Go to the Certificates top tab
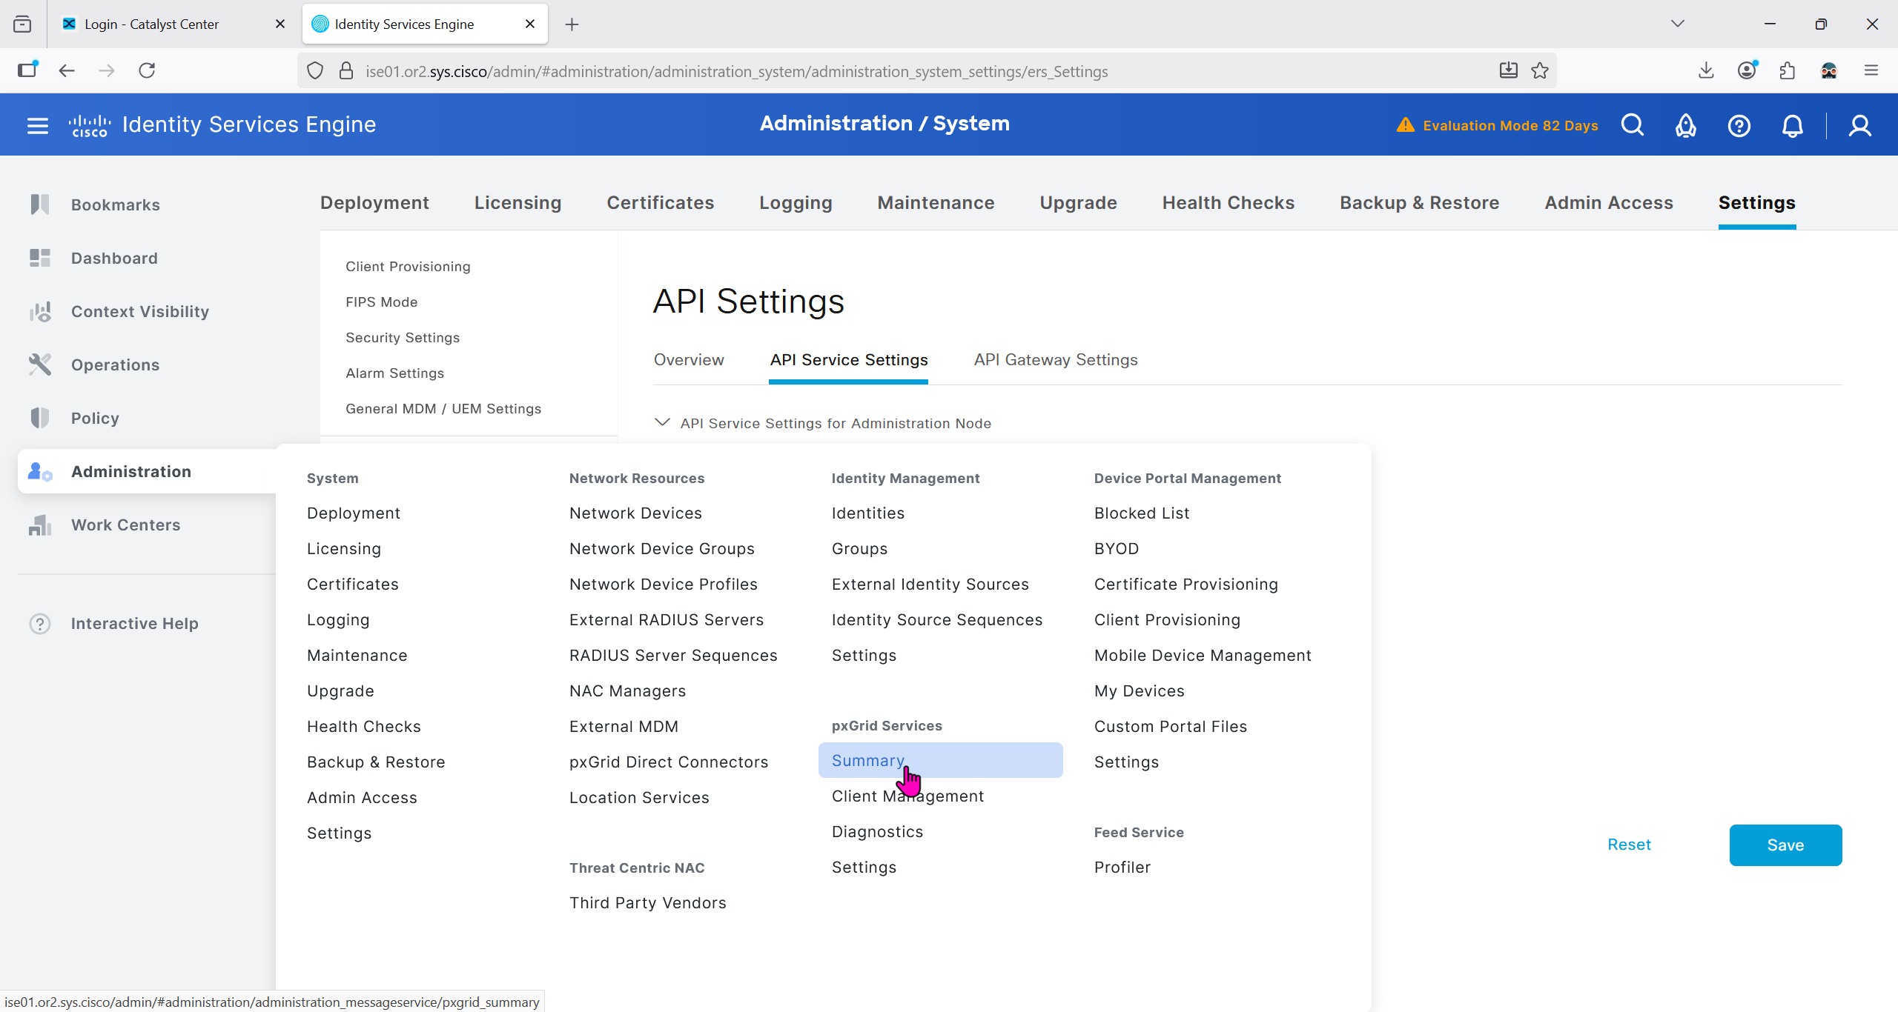Image resolution: width=1898 pixels, height=1012 pixels. 660,203
